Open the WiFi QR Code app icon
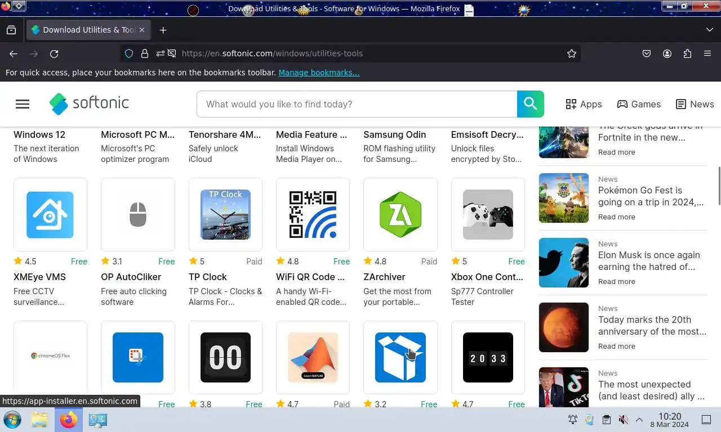This screenshot has width=721, height=432. tap(313, 214)
